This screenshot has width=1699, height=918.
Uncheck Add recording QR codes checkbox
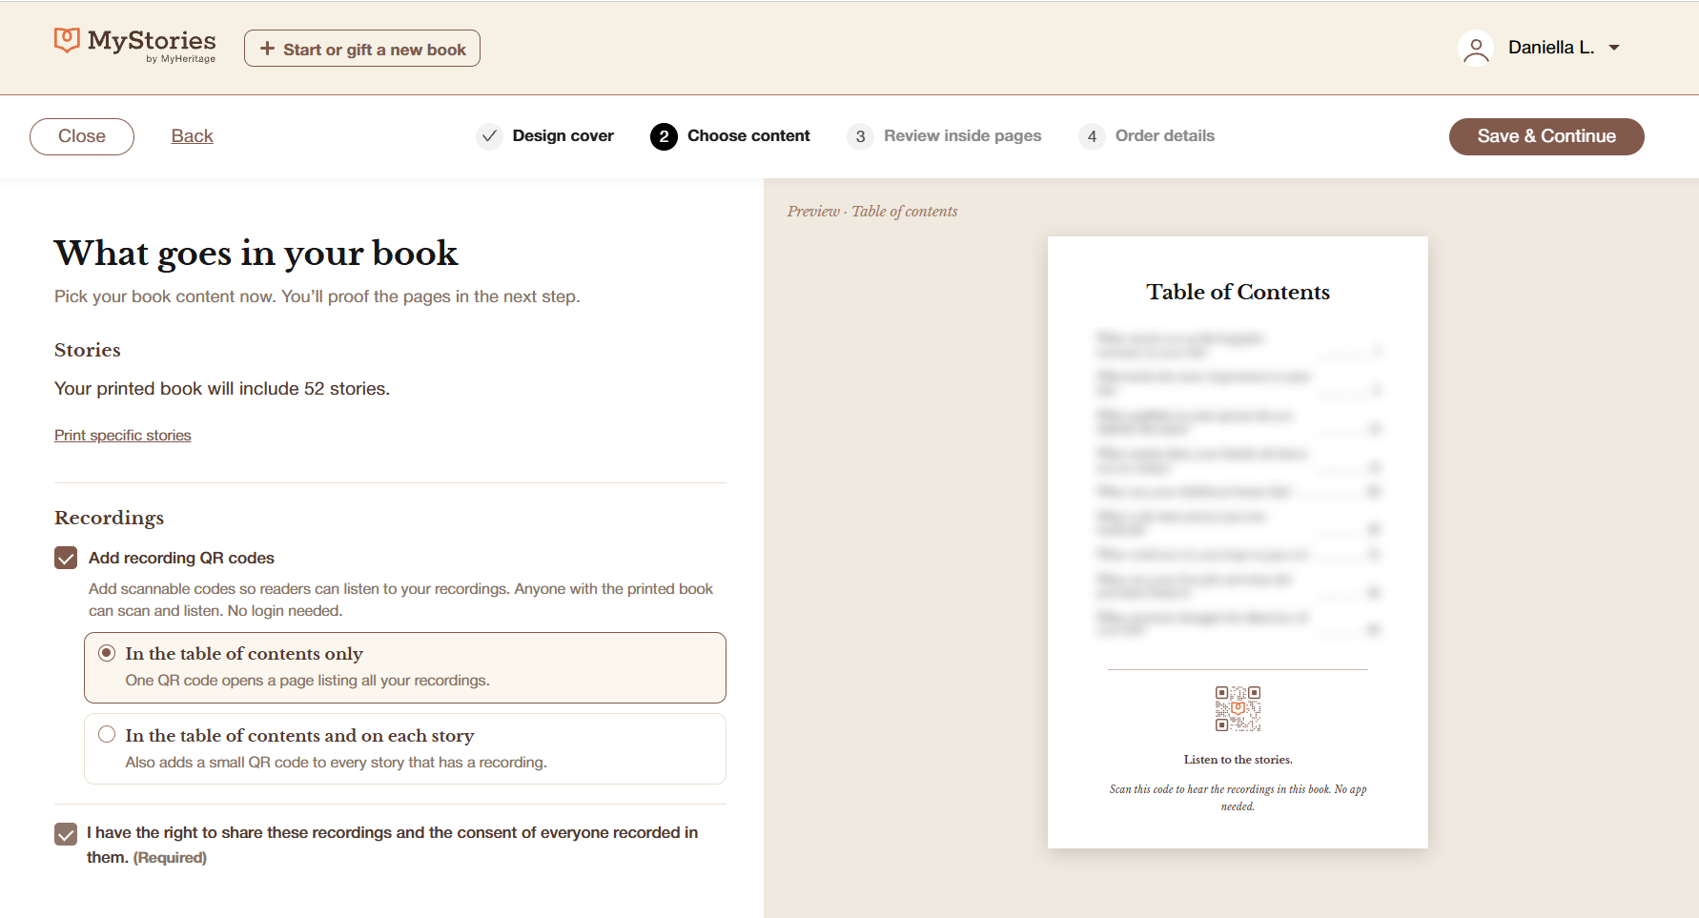pos(66,558)
